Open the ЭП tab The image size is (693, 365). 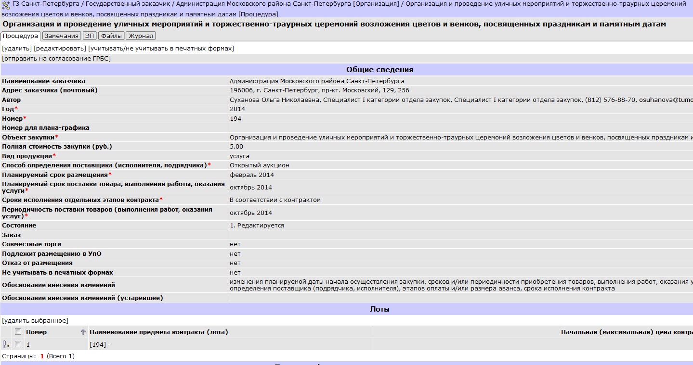[90, 36]
